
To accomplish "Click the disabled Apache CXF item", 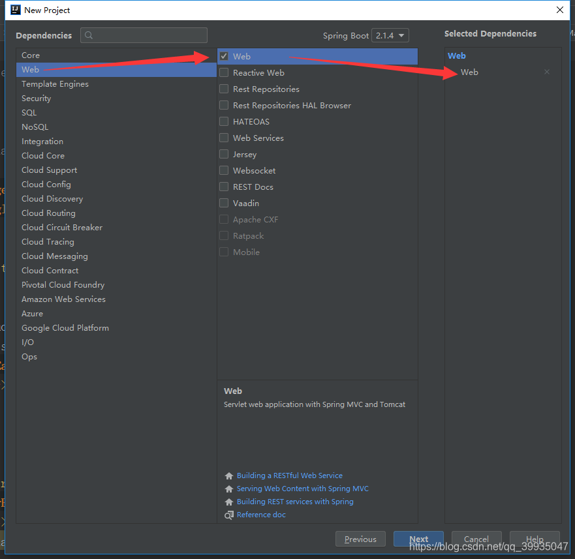I will [256, 220].
